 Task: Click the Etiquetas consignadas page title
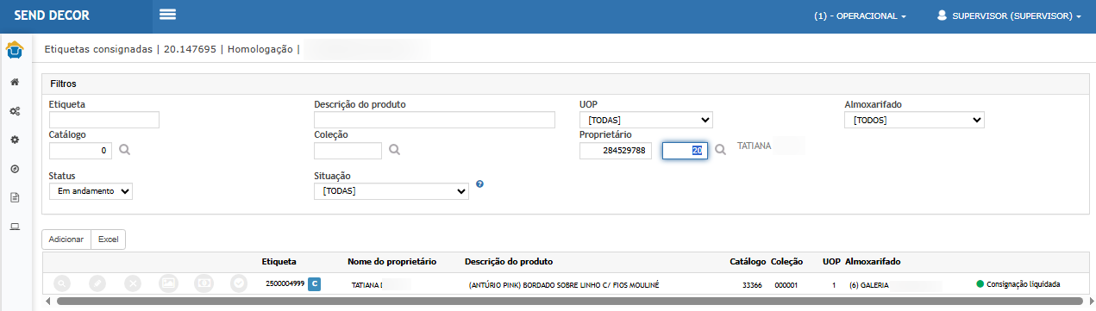pos(98,49)
